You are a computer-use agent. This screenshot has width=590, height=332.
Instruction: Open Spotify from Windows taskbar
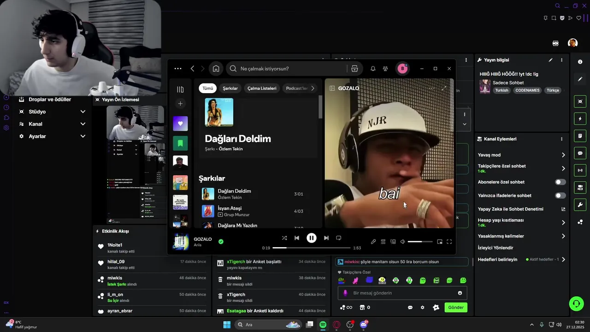(x=323, y=325)
